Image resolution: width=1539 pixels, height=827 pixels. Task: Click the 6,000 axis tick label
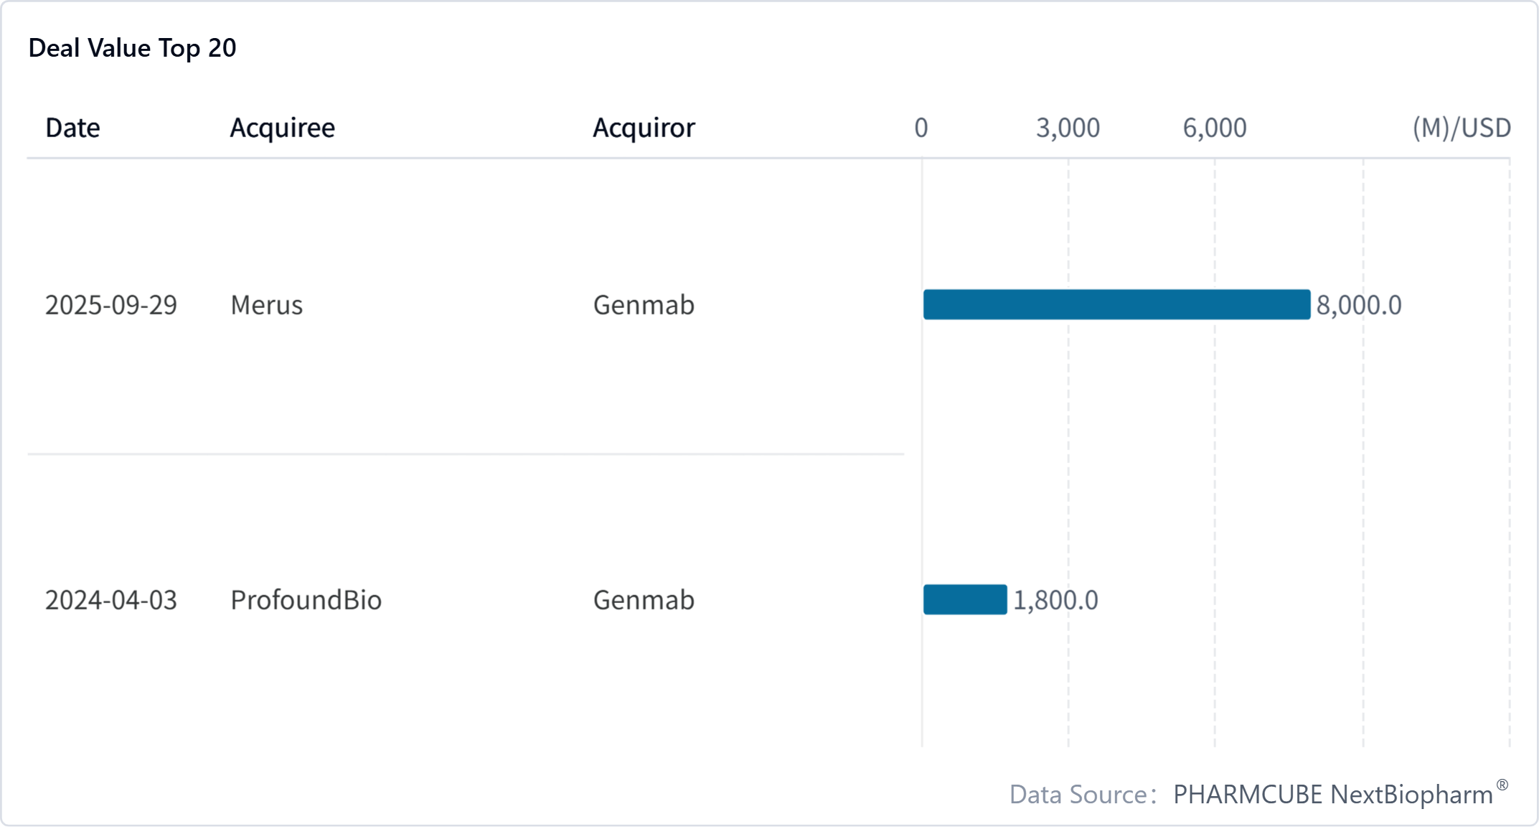pos(1215,128)
